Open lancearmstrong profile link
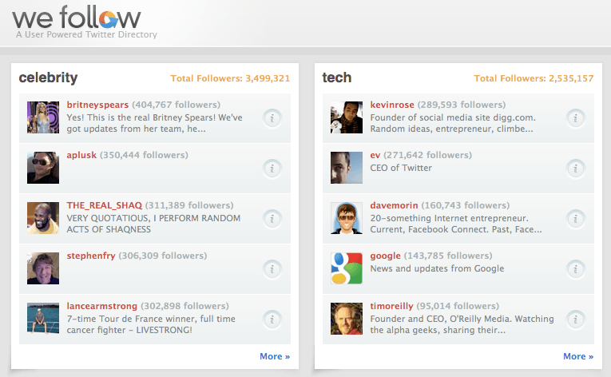611x377 pixels. (x=101, y=306)
